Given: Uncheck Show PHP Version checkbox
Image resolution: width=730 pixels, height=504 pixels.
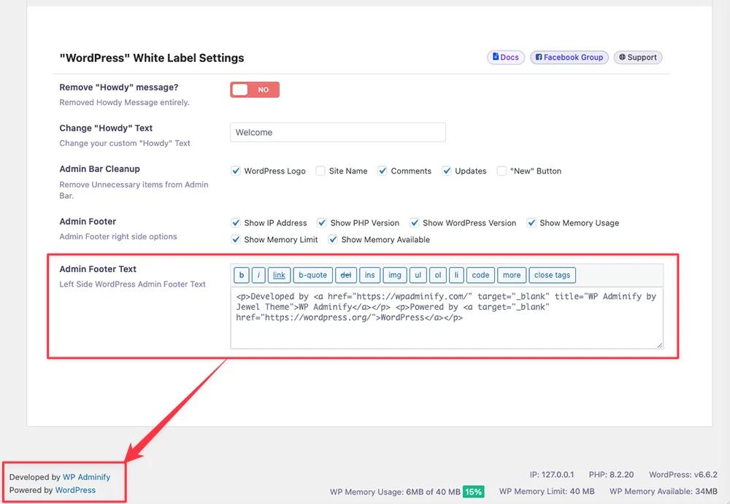Looking at the screenshot, I should (322, 223).
